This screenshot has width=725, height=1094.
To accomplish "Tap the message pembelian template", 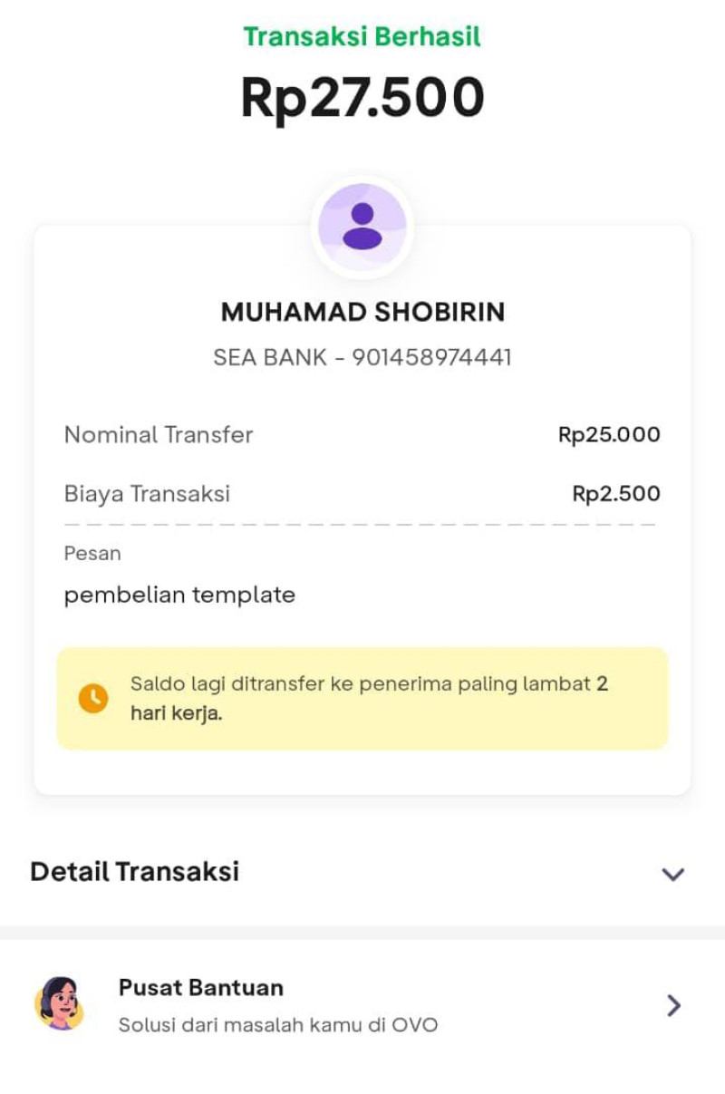I will tap(179, 595).
